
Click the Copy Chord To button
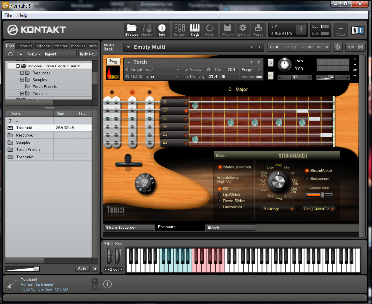(318, 209)
